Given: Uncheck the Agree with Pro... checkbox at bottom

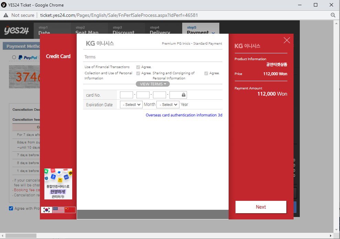Looking at the screenshot, I should [x=11, y=208].
